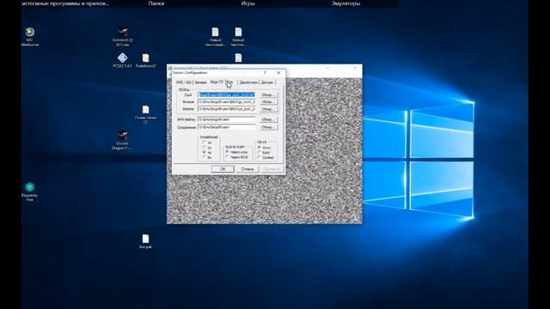Close the Fusion Configuration dialog
Image resolution: width=550 pixels, height=309 pixels.
pos(278,72)
